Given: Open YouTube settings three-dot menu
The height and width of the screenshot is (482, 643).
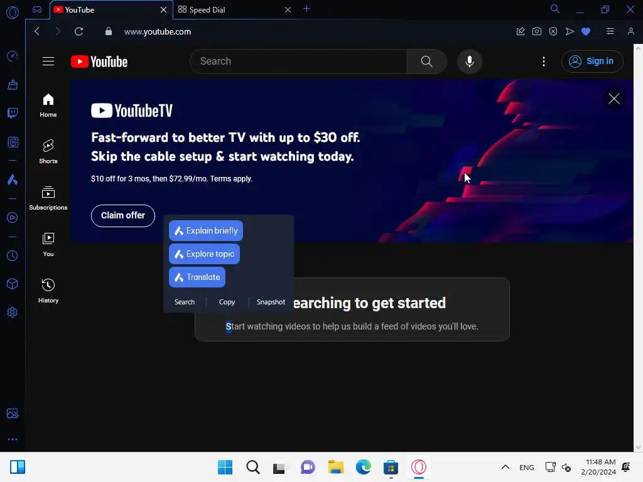Looking at the screenshot, I should [x=544, y=62].
